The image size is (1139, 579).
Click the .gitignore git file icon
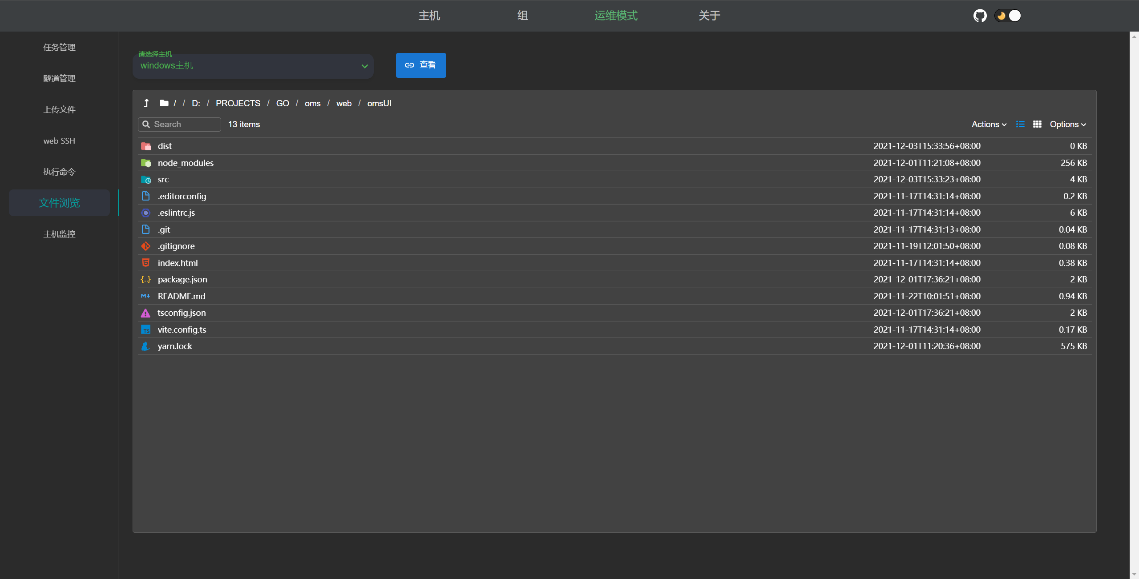[145, 246]
